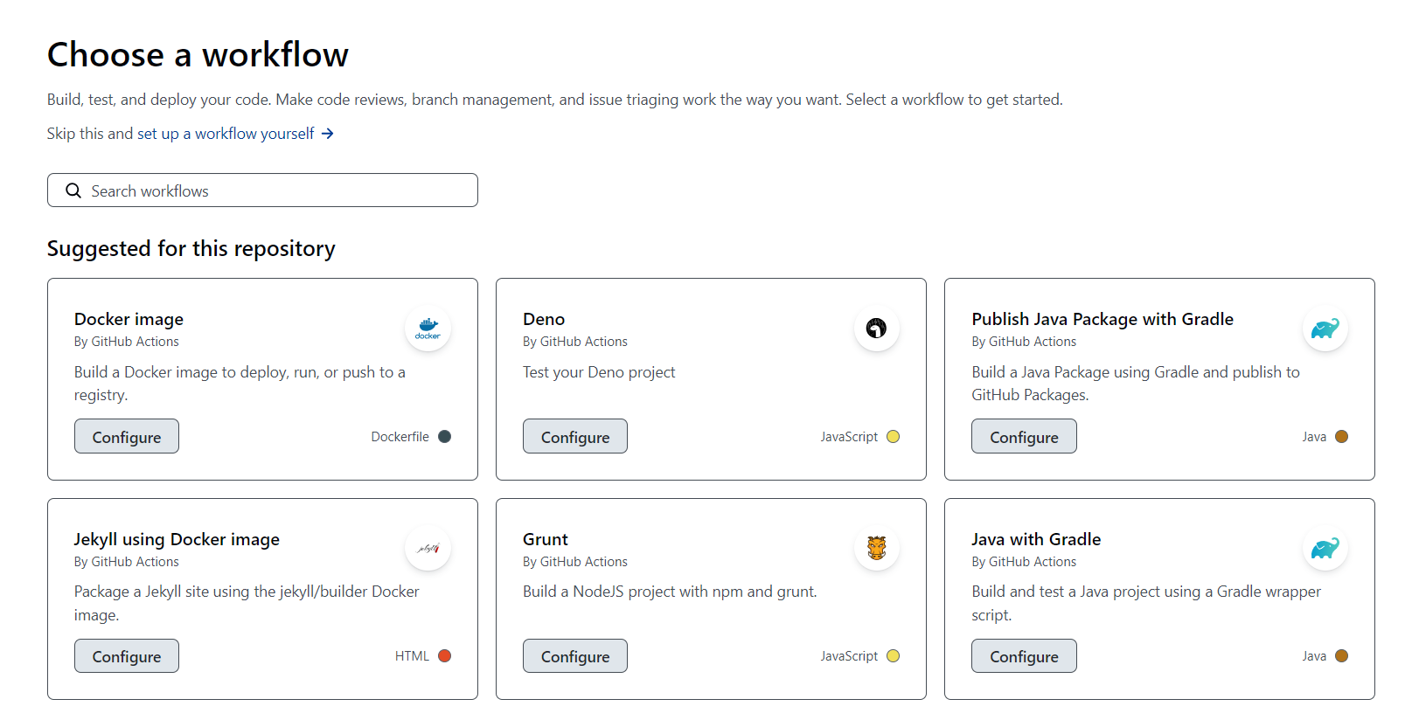Click the Dockerfile language label

pyautogui.click(x=400, y=437)
